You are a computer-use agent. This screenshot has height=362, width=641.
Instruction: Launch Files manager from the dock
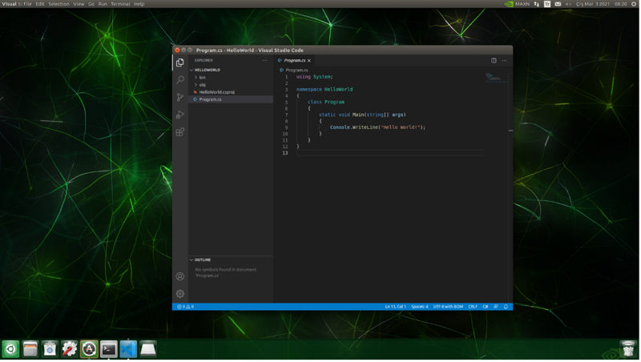pos(30,350)
